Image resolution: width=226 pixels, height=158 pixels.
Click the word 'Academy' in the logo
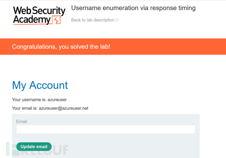[32, 20]
